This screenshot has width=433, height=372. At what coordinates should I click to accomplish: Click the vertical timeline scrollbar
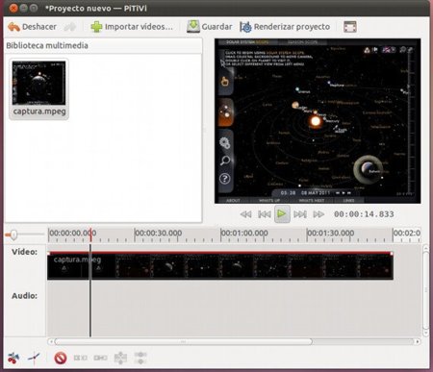(425, 290)
